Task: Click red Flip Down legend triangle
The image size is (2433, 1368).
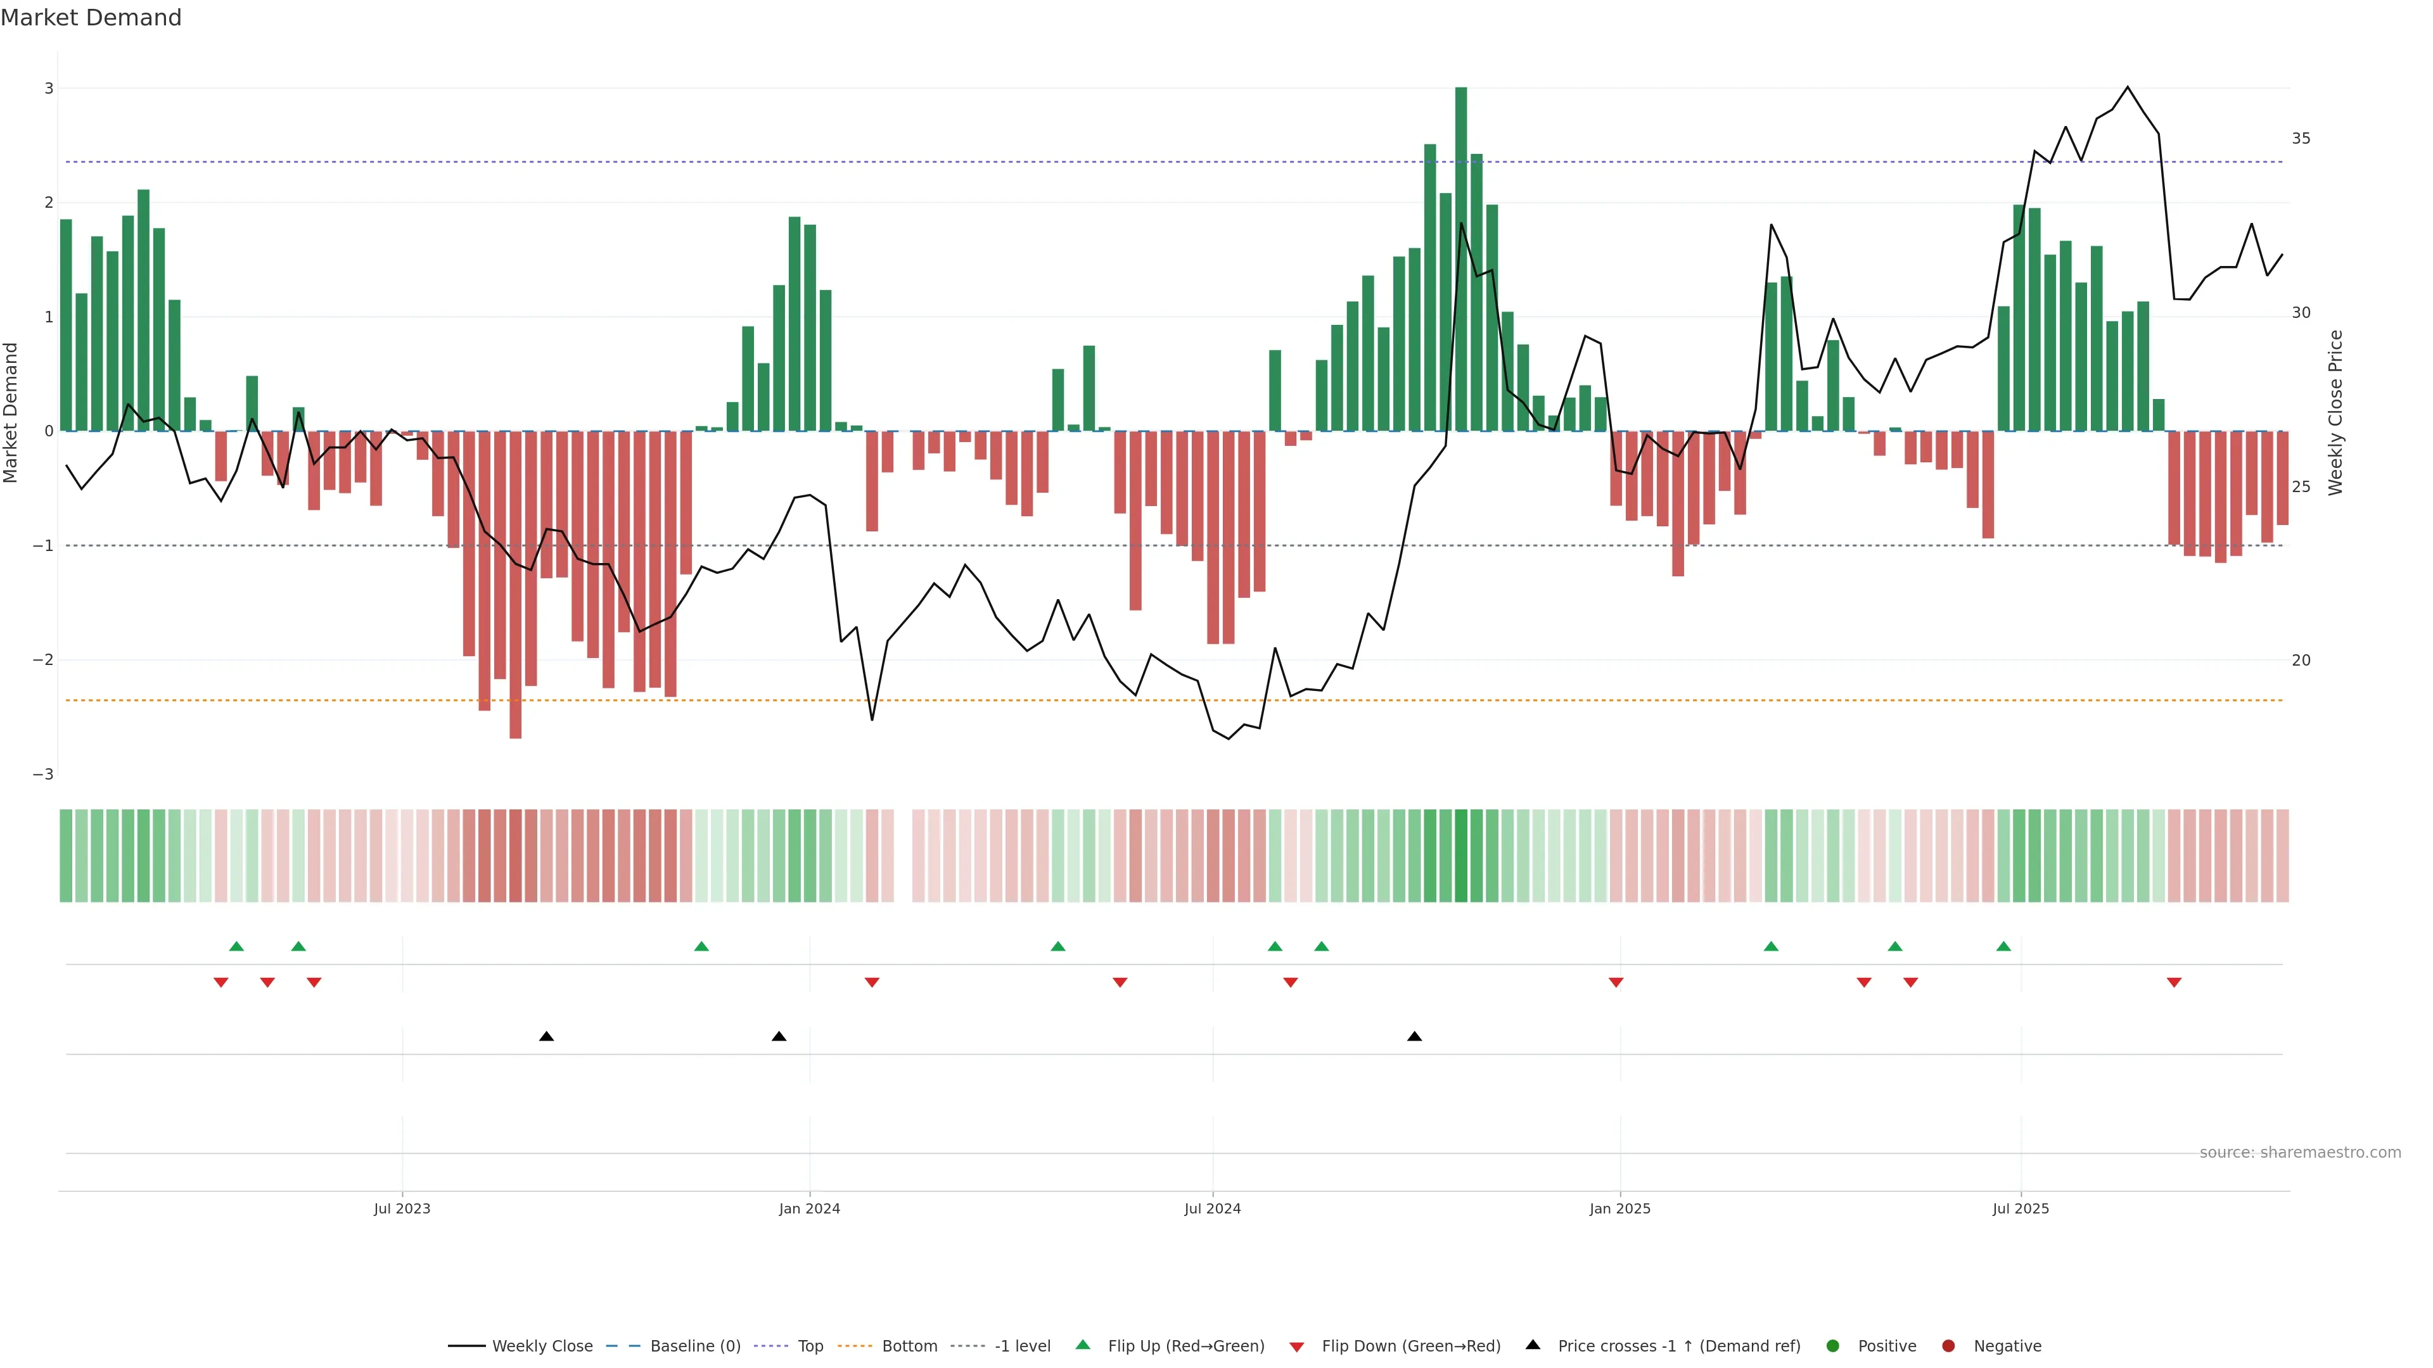Action: tap(1297, 1347)
